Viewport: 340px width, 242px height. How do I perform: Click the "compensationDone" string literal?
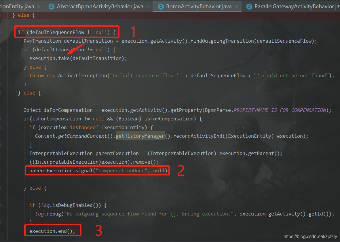tap(121, 171)
